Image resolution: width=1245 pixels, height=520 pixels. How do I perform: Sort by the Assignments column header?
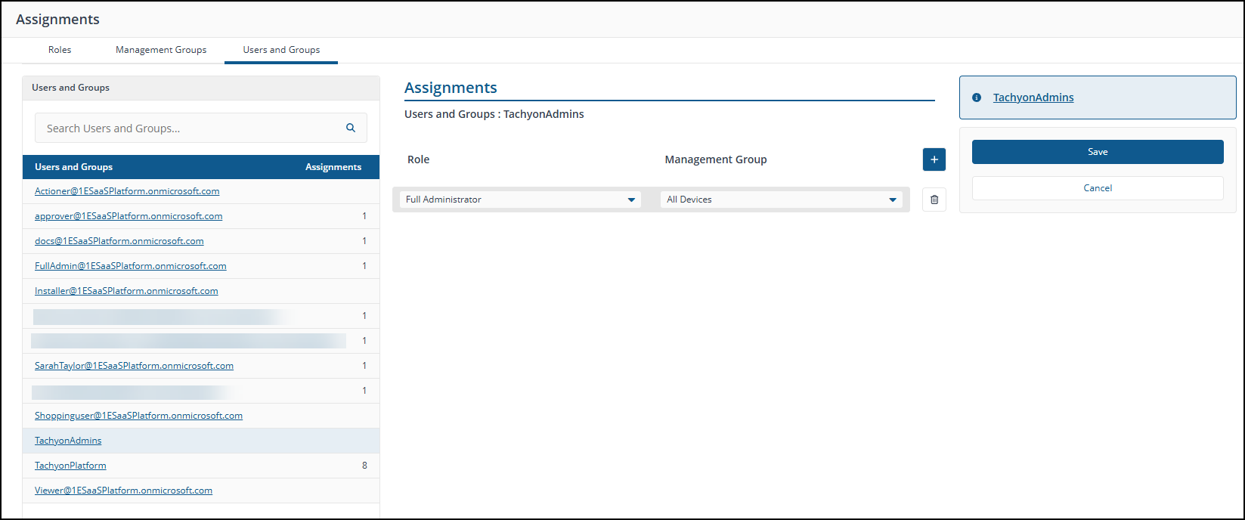click(333, 167)
